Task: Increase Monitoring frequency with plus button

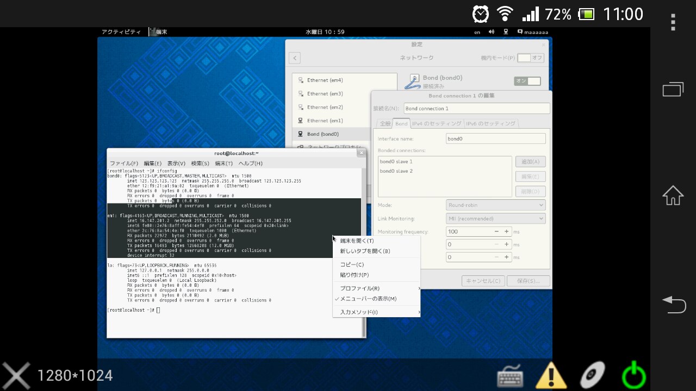Action: coord(506,232)
